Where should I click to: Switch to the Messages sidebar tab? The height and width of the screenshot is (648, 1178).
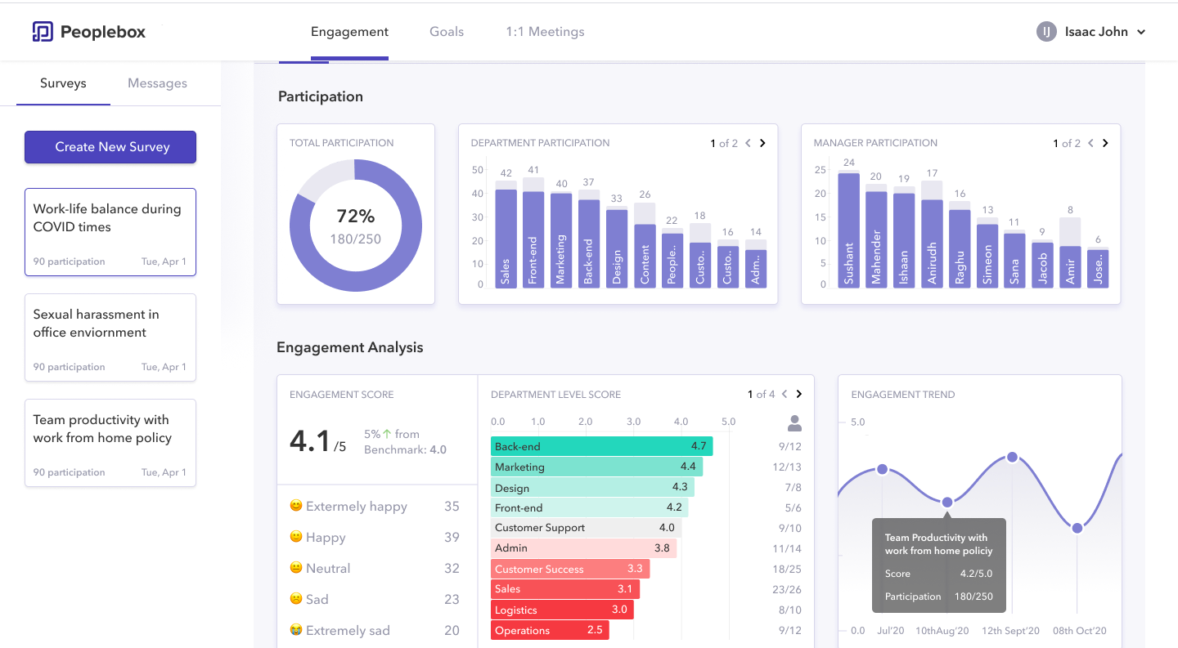[x=157, y=83]
